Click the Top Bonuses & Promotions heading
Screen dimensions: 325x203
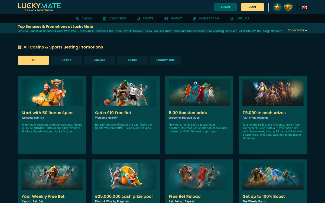[56, 27]
